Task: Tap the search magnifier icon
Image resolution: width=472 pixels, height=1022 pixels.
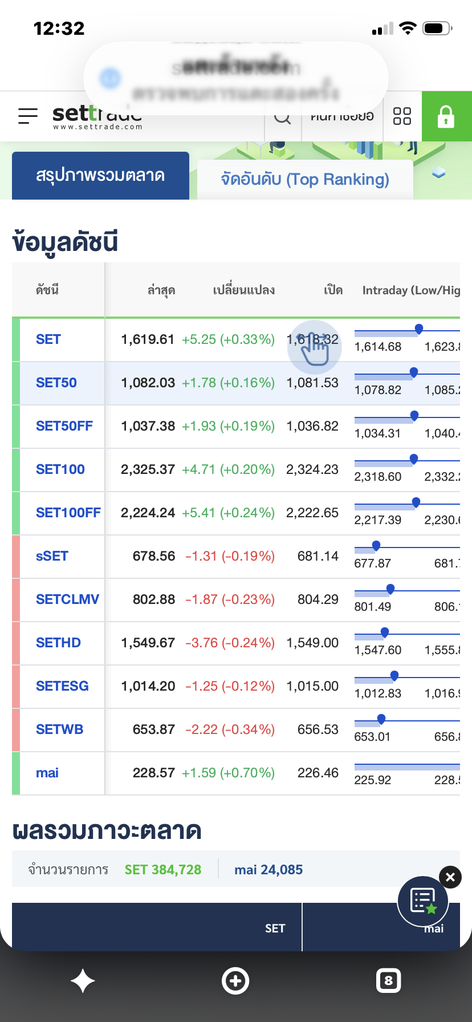Action: coord(283,117)
